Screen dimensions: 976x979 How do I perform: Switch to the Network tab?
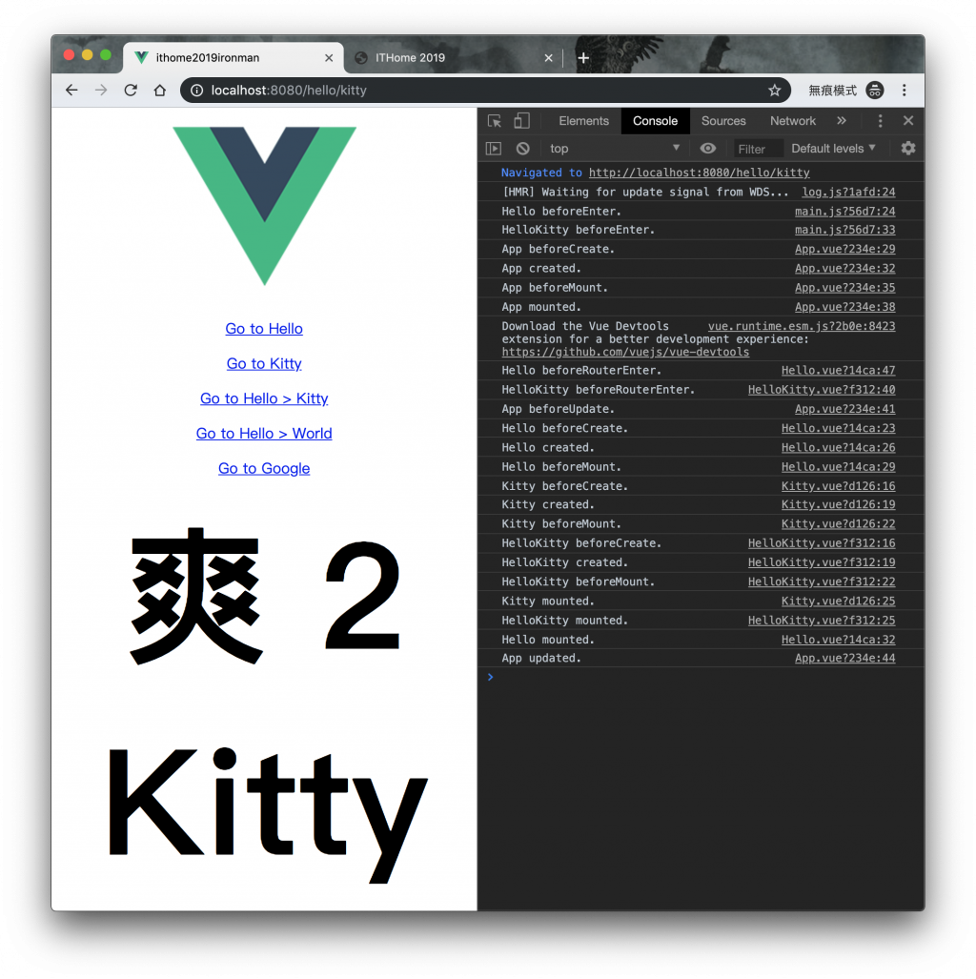point(792,120)
